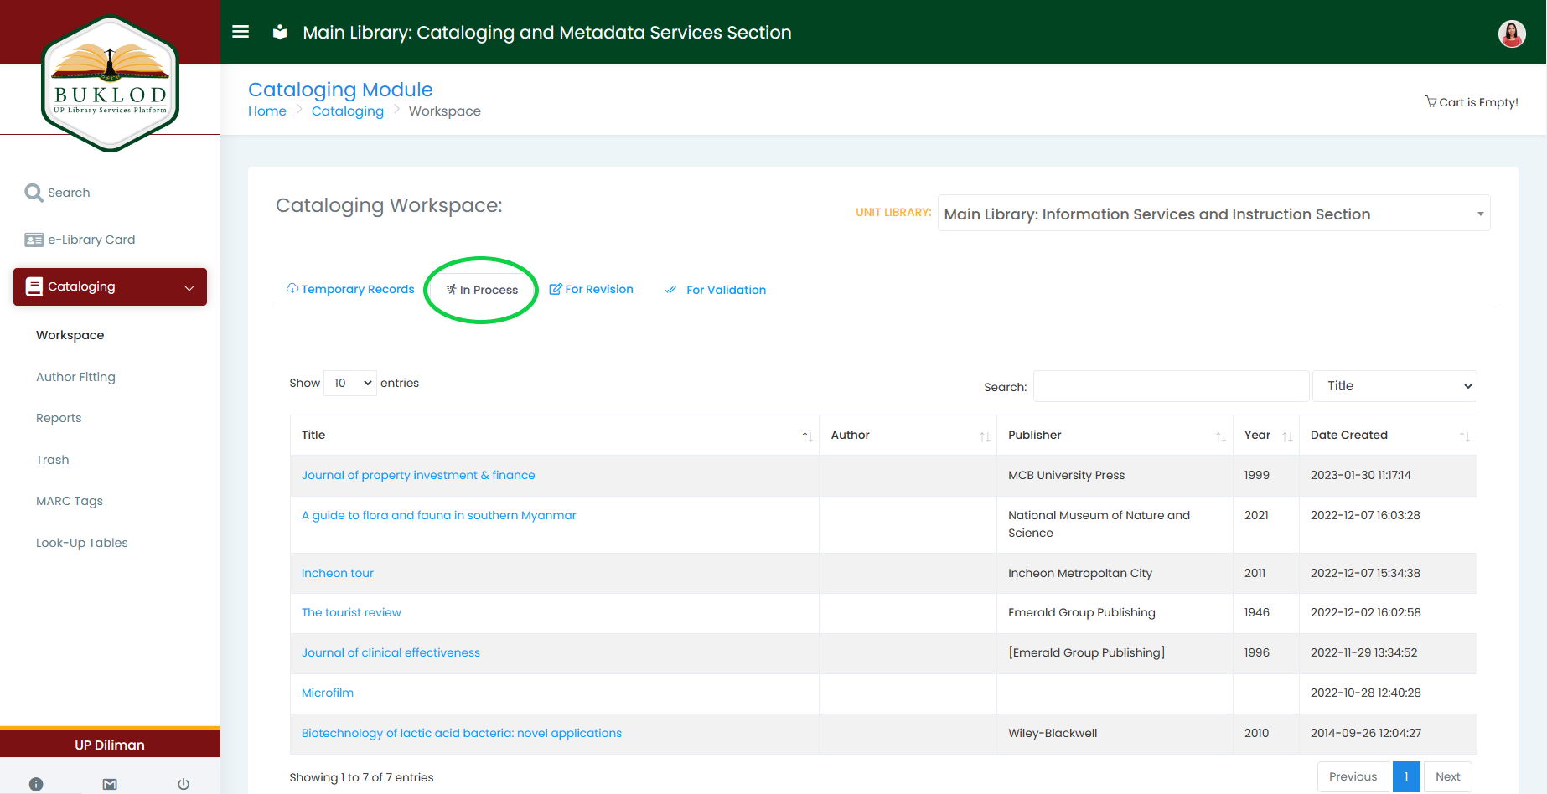This screenshot has width=1547, height=794.
Task: Click inside the Search input box
Action: 1170,386
